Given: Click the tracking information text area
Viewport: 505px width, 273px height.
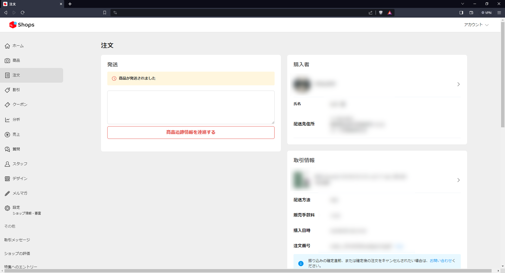Looking at the screenshot, I should [191, 107].
